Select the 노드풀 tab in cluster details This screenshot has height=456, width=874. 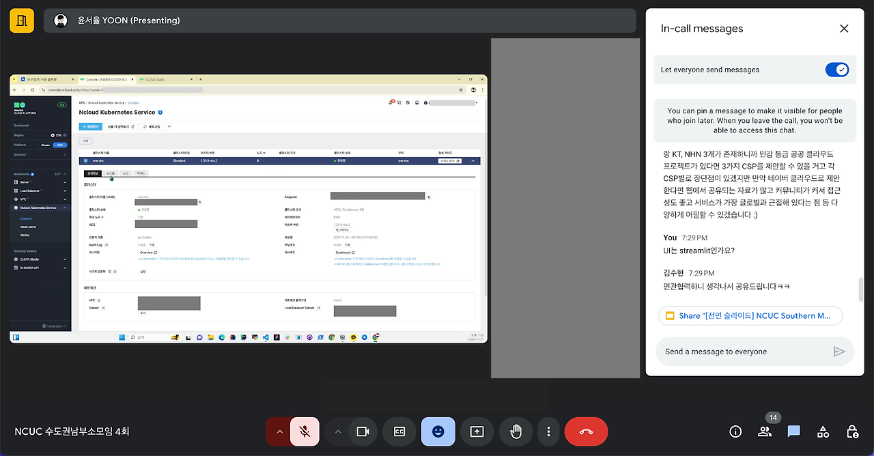[x=111, y=173]
